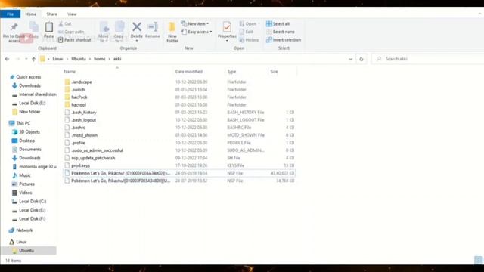Open Documents in sidebar
This screenshot has width=484, height=272.
point(26,150)
